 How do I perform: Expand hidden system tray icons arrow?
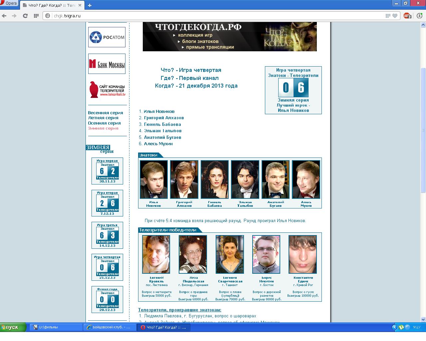(x=395, y=327)
